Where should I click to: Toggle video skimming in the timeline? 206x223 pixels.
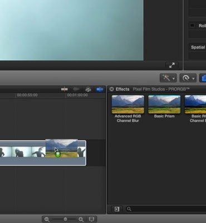click(x=65, y=89)
